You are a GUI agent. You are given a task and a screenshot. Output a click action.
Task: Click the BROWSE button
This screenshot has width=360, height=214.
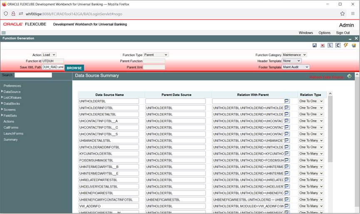point(74,68)
